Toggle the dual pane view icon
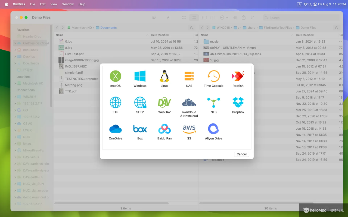The image size is (348, 217). pyautogui.click(x=213, y=17)
